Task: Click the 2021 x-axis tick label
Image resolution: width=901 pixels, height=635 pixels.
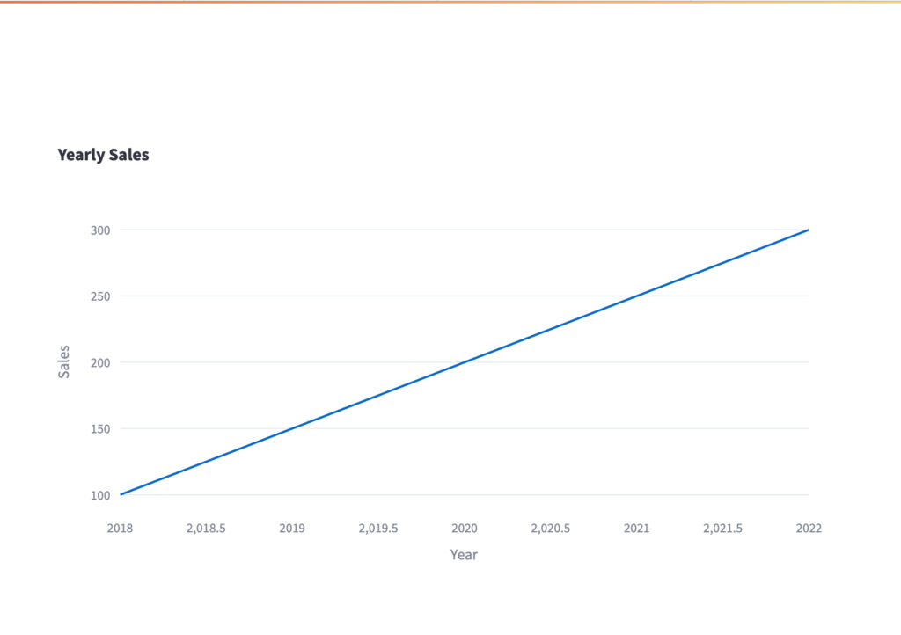Action: coord(636,529)
